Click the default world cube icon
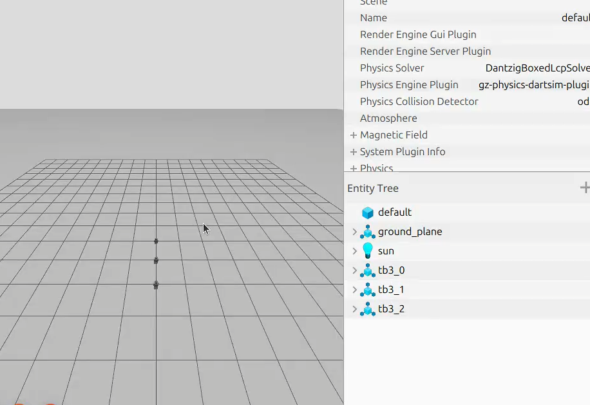 368,212
